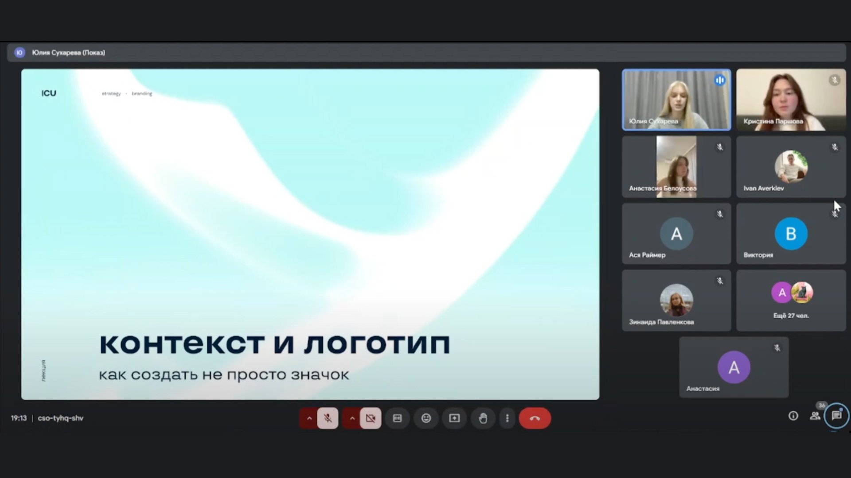Open the 'Ещё 27 чел.' tile
Screen dimensions: 851x478
(791, 301)
